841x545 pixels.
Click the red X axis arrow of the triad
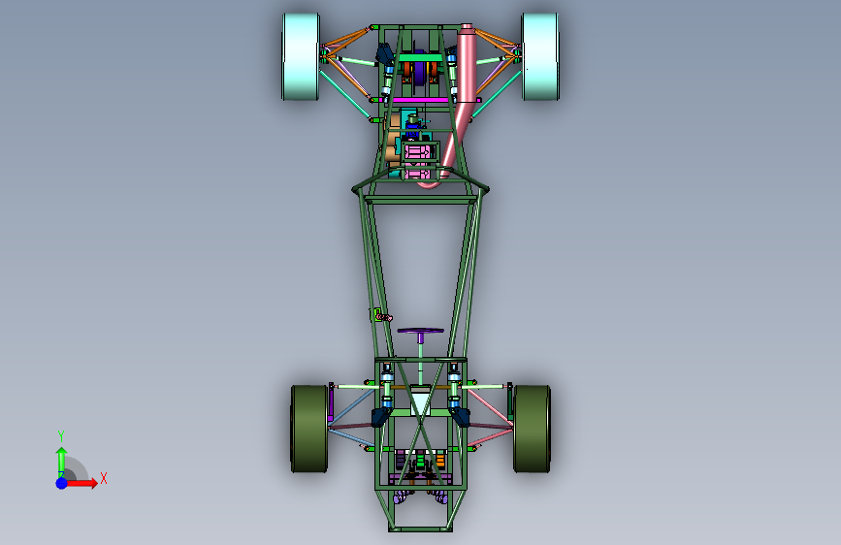point(81,483)
